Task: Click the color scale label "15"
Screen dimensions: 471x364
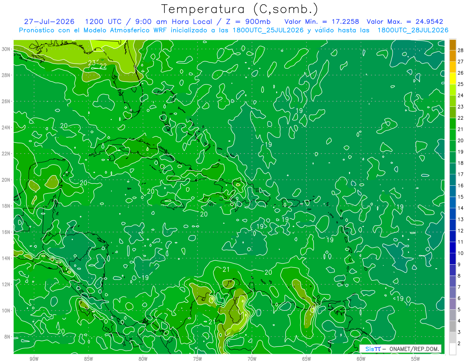Action: [460, 197]
